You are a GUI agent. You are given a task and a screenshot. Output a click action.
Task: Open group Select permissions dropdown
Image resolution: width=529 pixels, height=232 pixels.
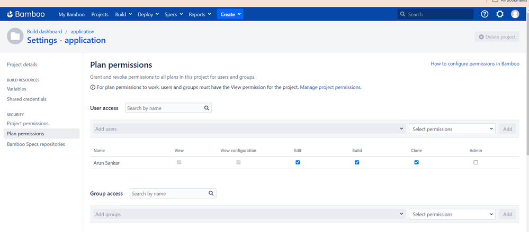452,214
